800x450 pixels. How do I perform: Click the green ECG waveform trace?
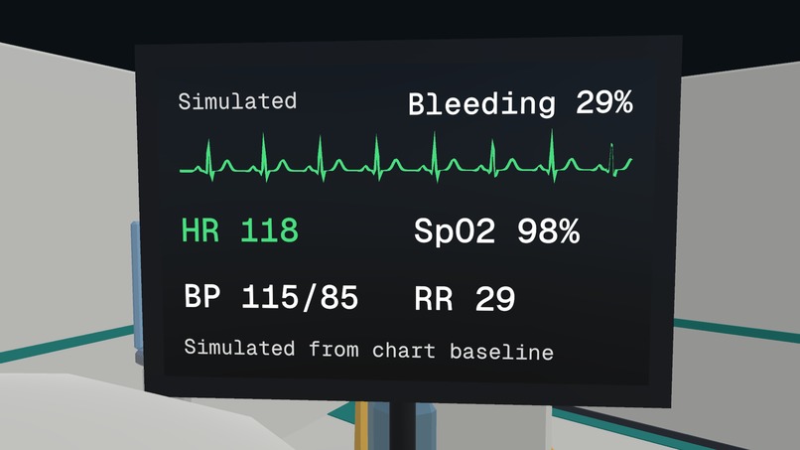click(x=406, y=156)
